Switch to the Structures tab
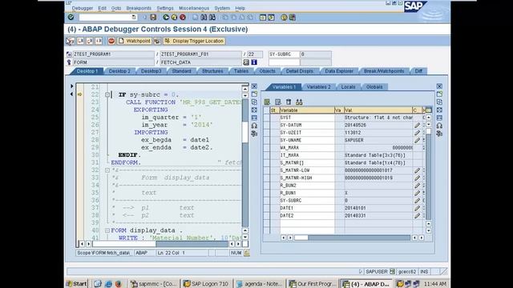 [x=212, y=71]
